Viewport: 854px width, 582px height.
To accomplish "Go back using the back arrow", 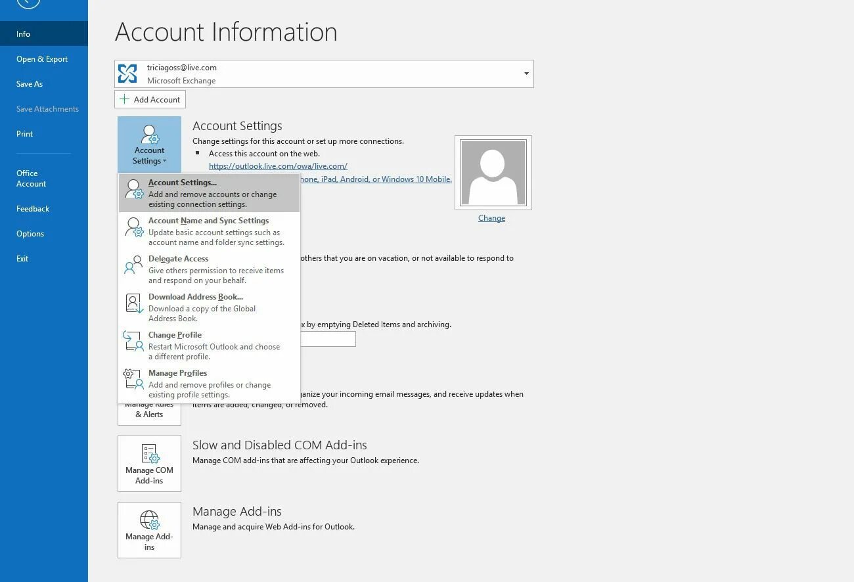I will tap(28, 2).
